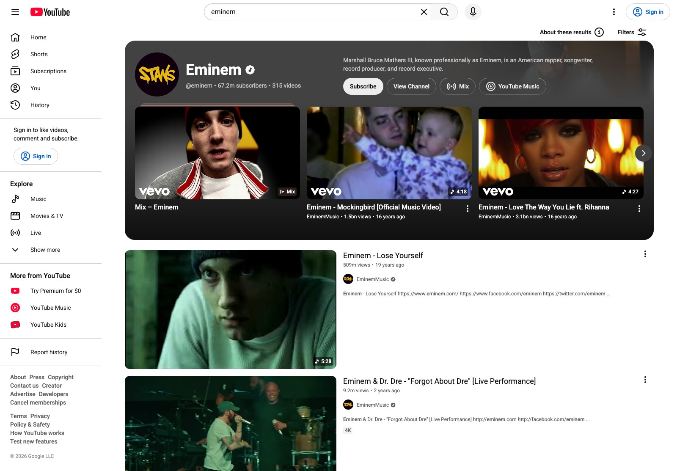Viewport: 677px width, 471px height.
Task: Open more options for Love The Way You Lie
Action: (x=639, y=209)
